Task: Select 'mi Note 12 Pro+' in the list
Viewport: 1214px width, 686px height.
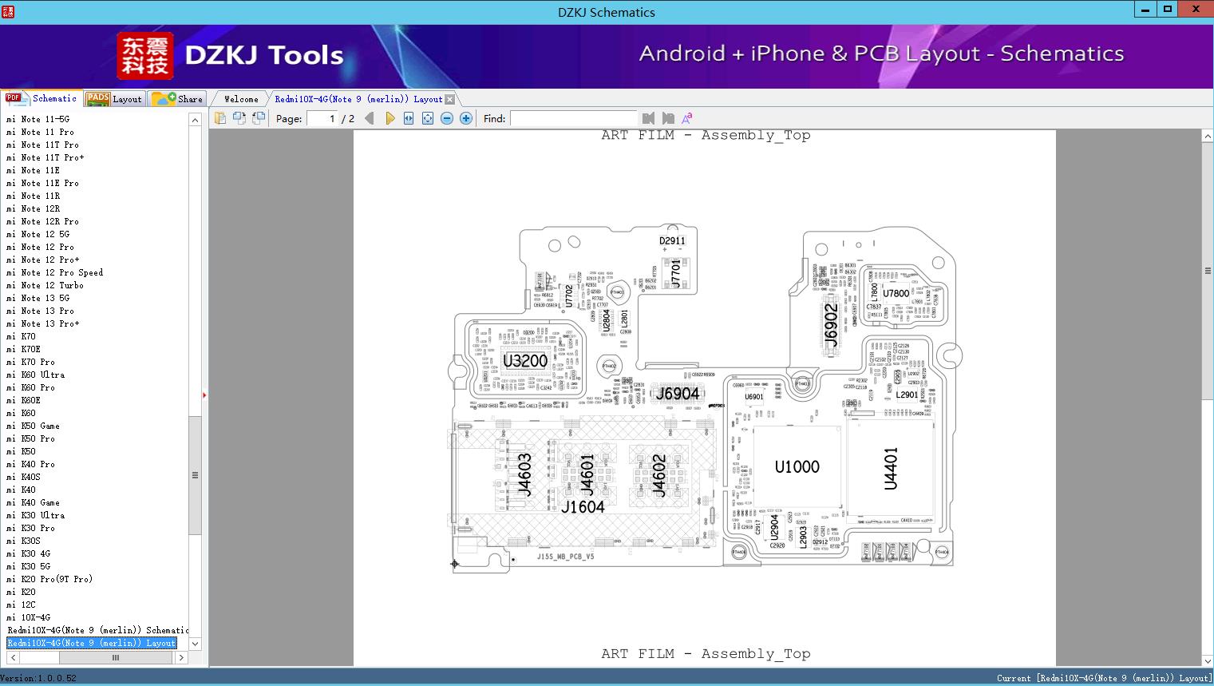Action: click(x=42, y=260)
